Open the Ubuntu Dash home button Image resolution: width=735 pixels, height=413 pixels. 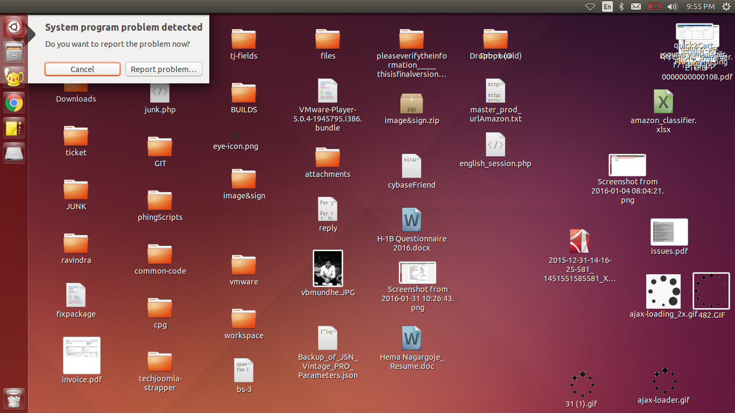pyautogui.click(x=13, y=27)
